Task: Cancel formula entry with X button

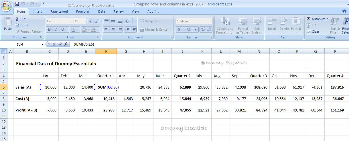Action: click(54, 44)
